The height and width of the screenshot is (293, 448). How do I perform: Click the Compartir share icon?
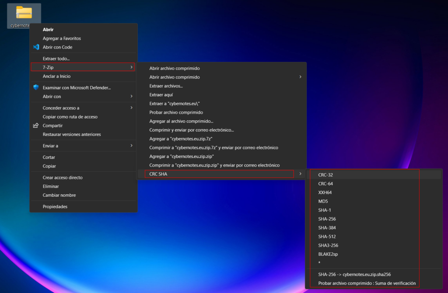point(35,126)
